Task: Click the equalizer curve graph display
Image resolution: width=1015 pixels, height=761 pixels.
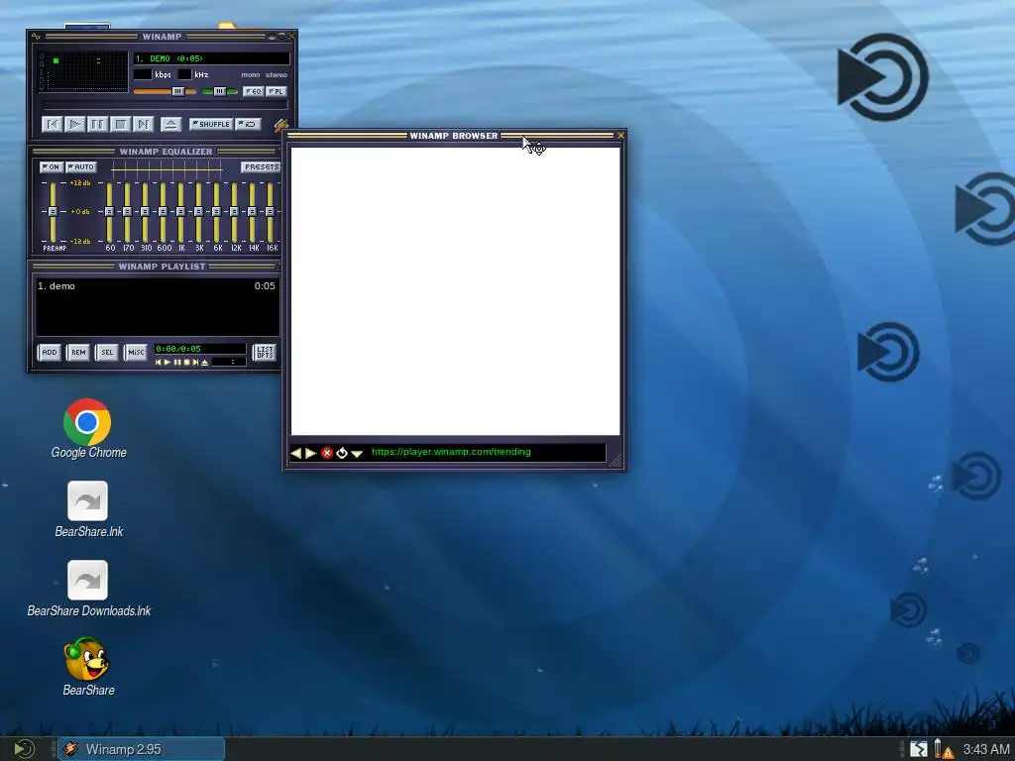Action: click(167, 170)
